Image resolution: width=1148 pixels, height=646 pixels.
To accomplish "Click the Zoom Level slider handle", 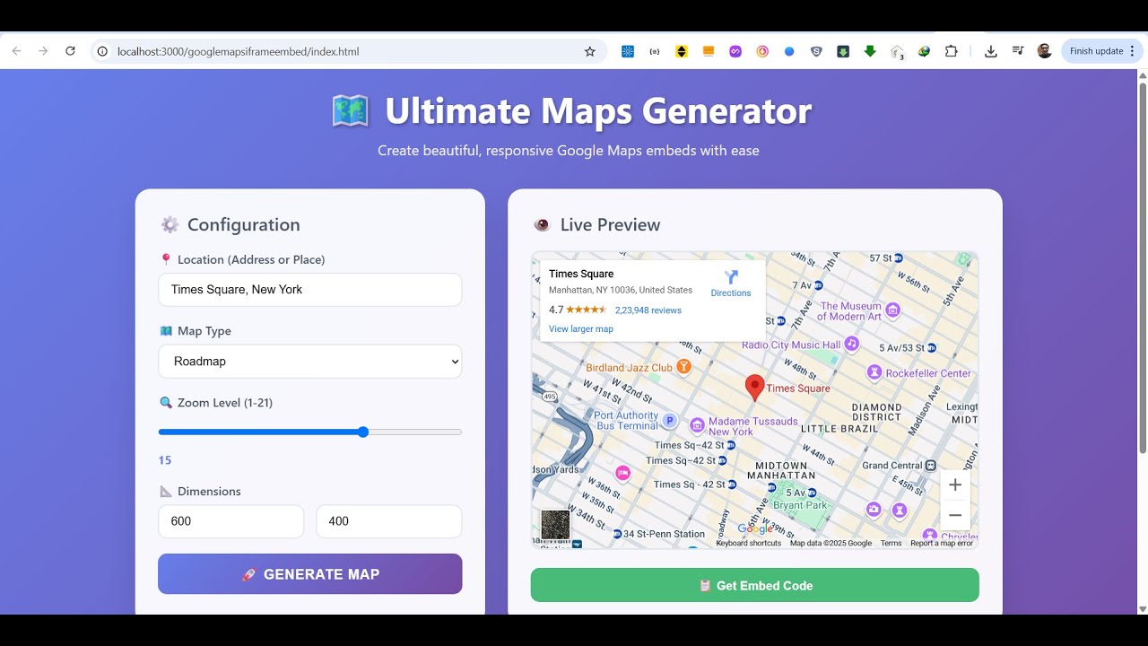I will [x=363, y=432].
